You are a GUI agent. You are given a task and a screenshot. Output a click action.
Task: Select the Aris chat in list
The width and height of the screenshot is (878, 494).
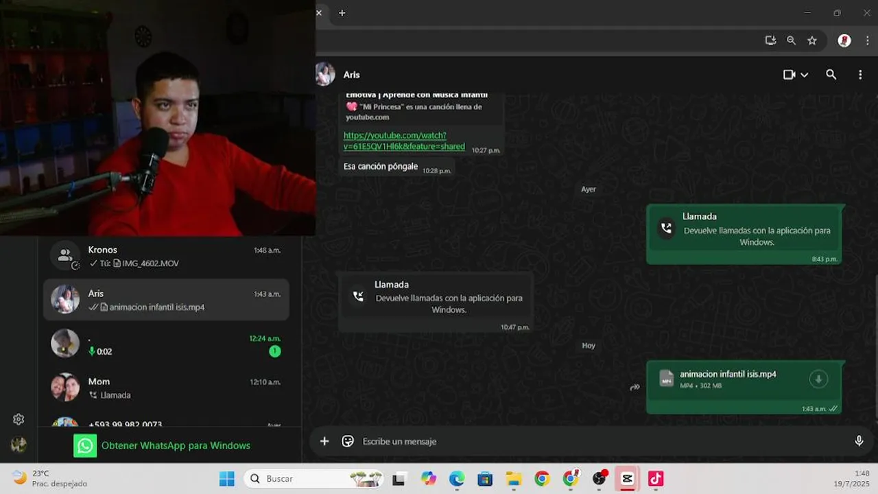pyautogui.click(x=166, y=300)
